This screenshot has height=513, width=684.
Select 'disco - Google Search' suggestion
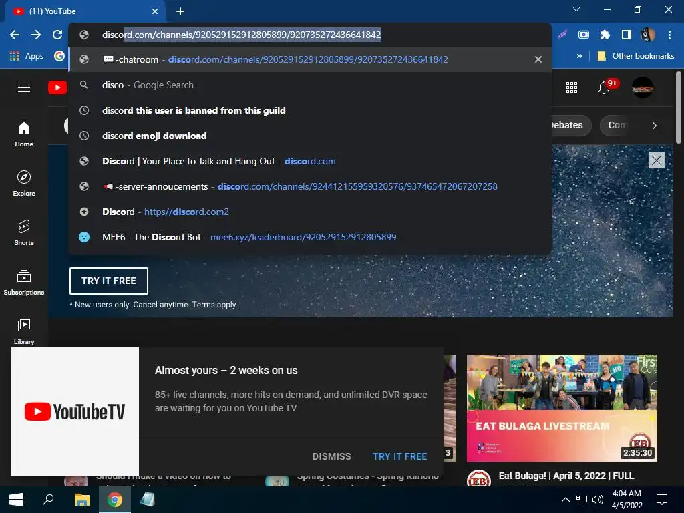tap(310, 85)
